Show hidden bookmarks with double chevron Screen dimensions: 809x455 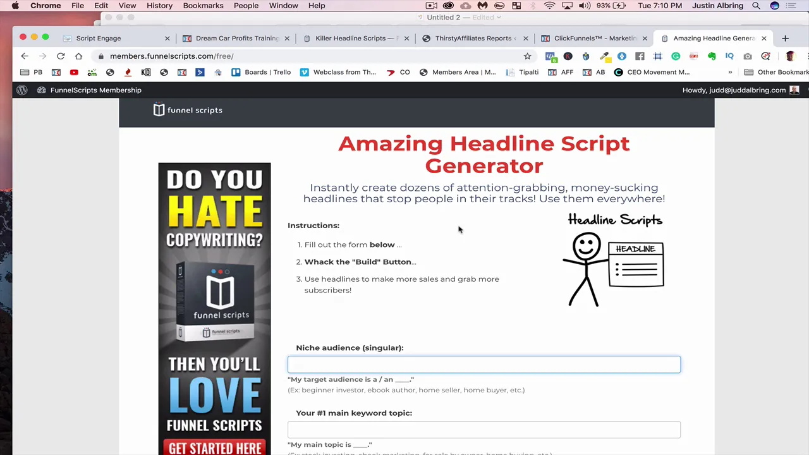click(730, 72)
